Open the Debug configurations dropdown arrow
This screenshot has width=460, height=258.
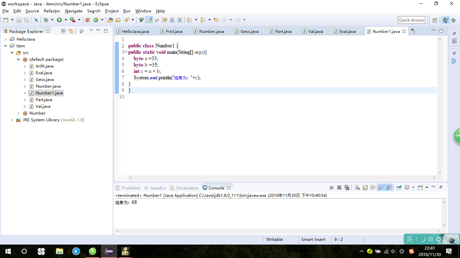coord(52,20)
